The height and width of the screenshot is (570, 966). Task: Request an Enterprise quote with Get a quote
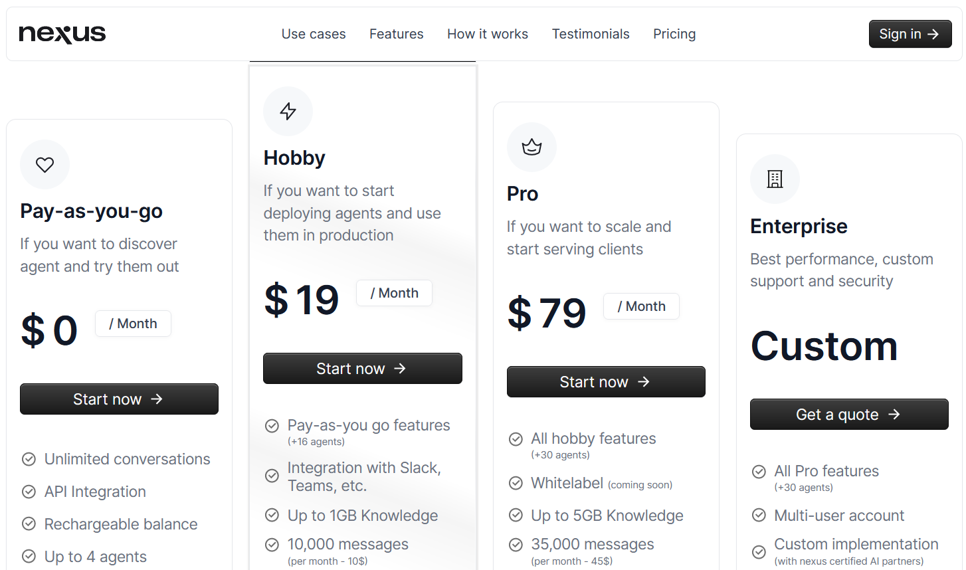point(849,415)
